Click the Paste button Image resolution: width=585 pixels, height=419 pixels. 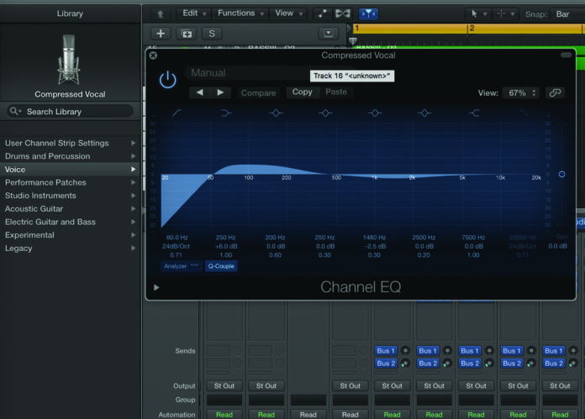pos(336,92)
